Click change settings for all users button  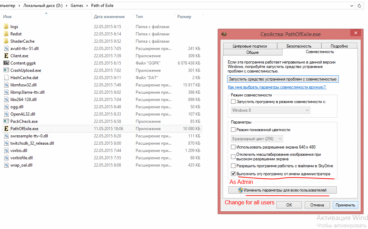point(282,190)
